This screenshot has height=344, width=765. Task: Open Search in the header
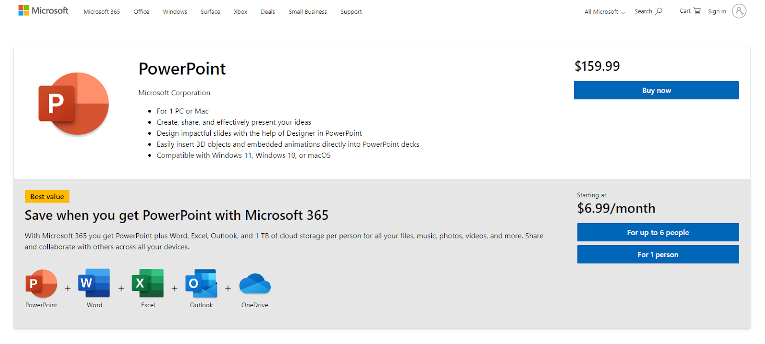(x=648, y=11)
